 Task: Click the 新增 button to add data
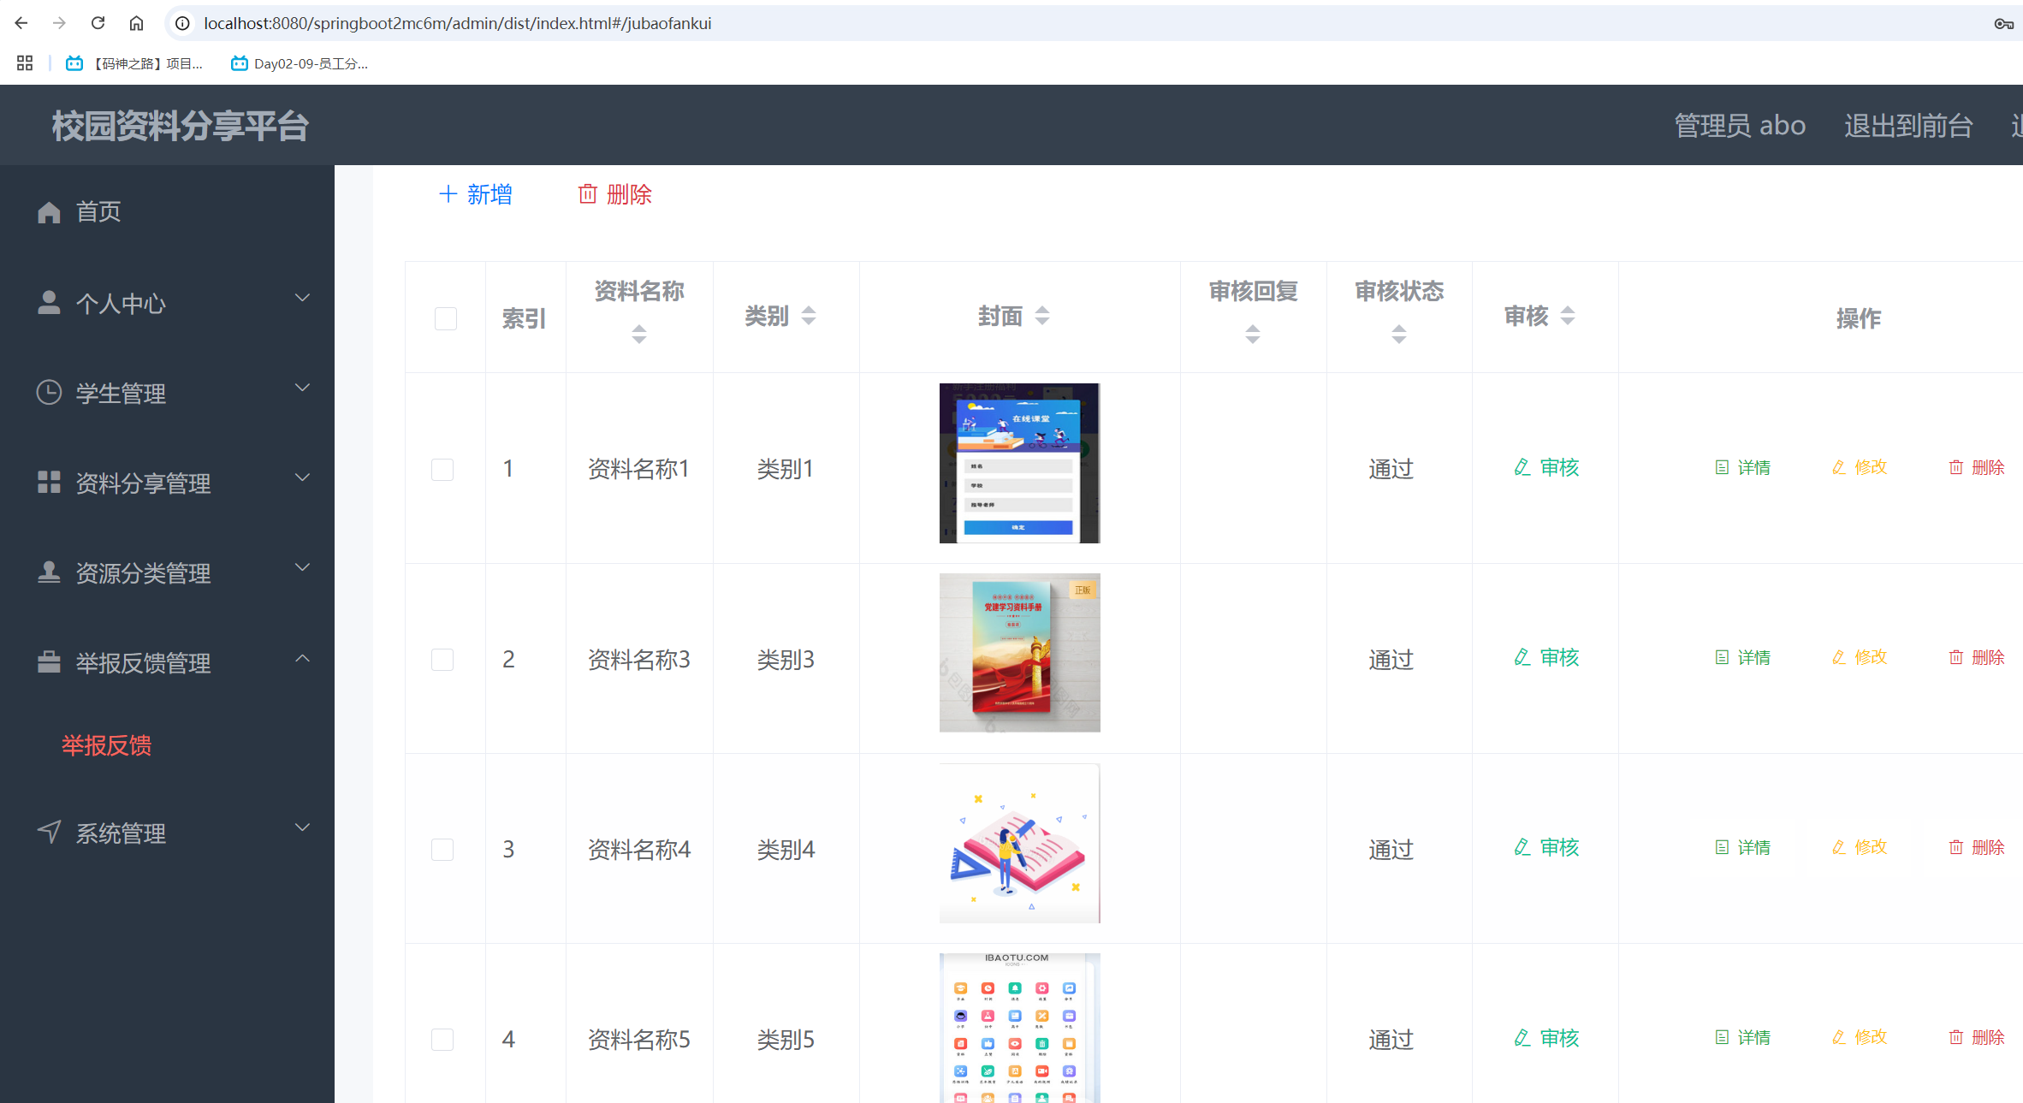(x=476, y=194)
